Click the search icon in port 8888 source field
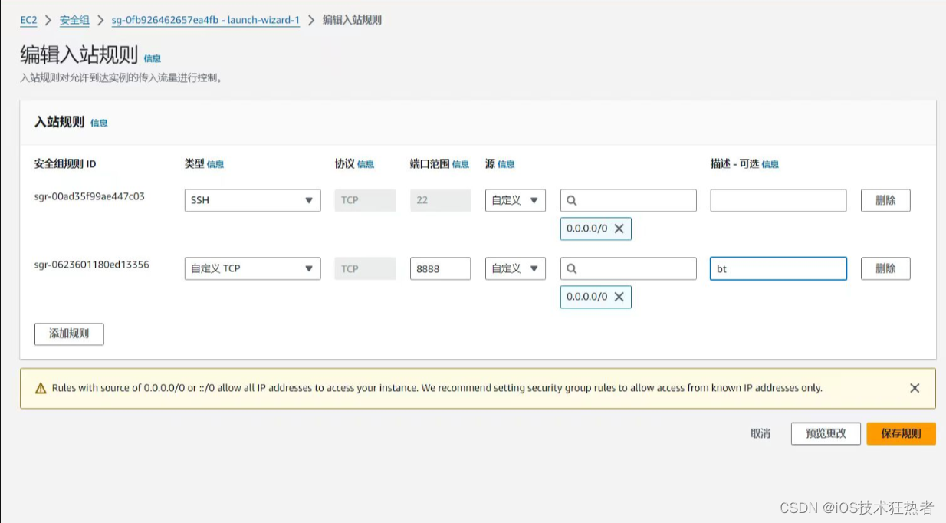The image size is (946, 523). 572,268
